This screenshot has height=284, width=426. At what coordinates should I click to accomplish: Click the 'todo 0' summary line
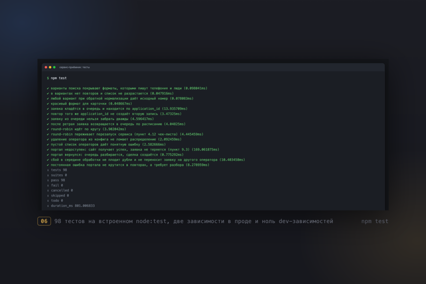pyautogui.click(x=55, y=201)
